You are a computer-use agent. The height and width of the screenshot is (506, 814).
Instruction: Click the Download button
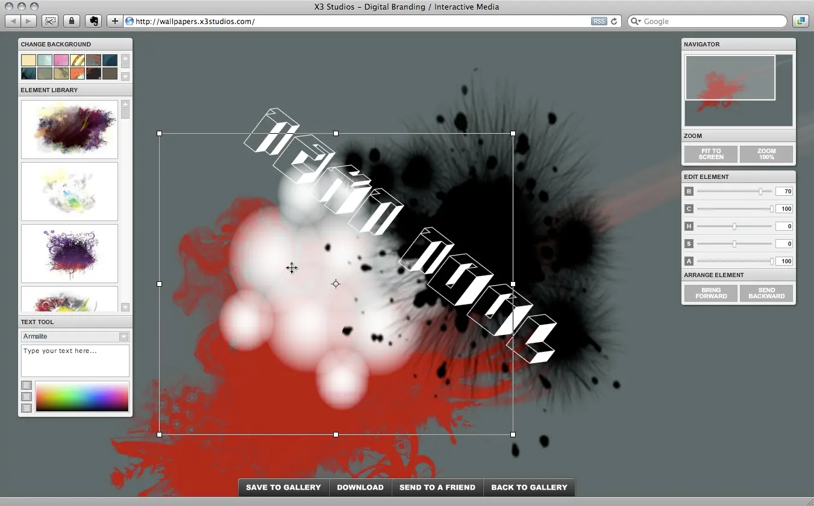(360, 487)
